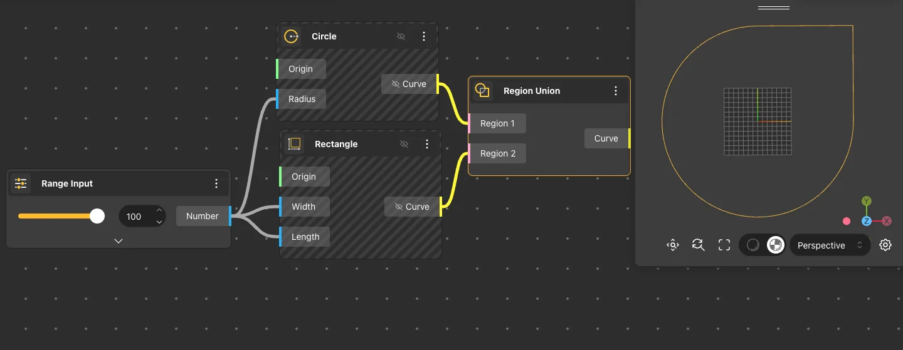903x350 pixels.
Task: Click the rotate-zoom viewer icon
Action: [698, 245]
